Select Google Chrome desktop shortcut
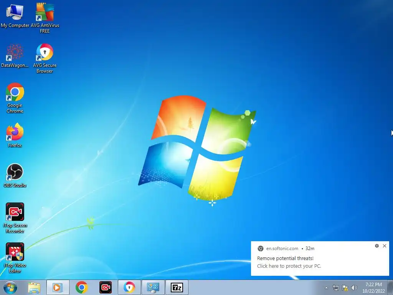This screenshot has height=295, width=393. click(15, 98)
